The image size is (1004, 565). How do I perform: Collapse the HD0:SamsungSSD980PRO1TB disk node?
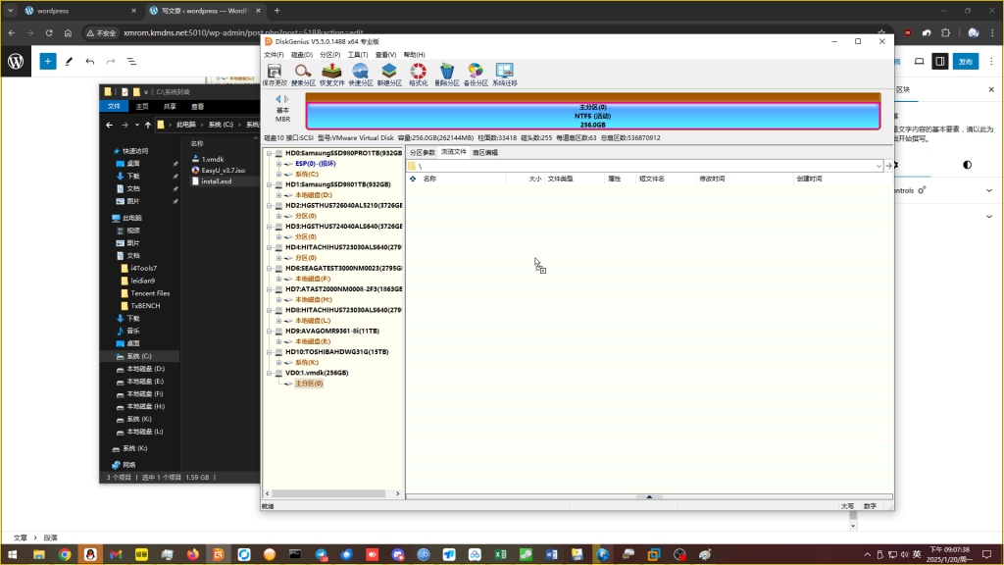pos(270,154)
